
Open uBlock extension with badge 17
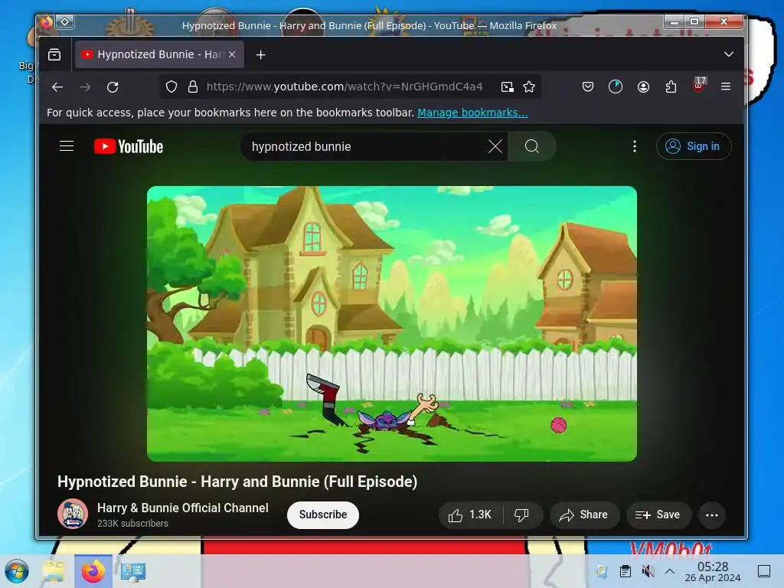click(699, 85)
